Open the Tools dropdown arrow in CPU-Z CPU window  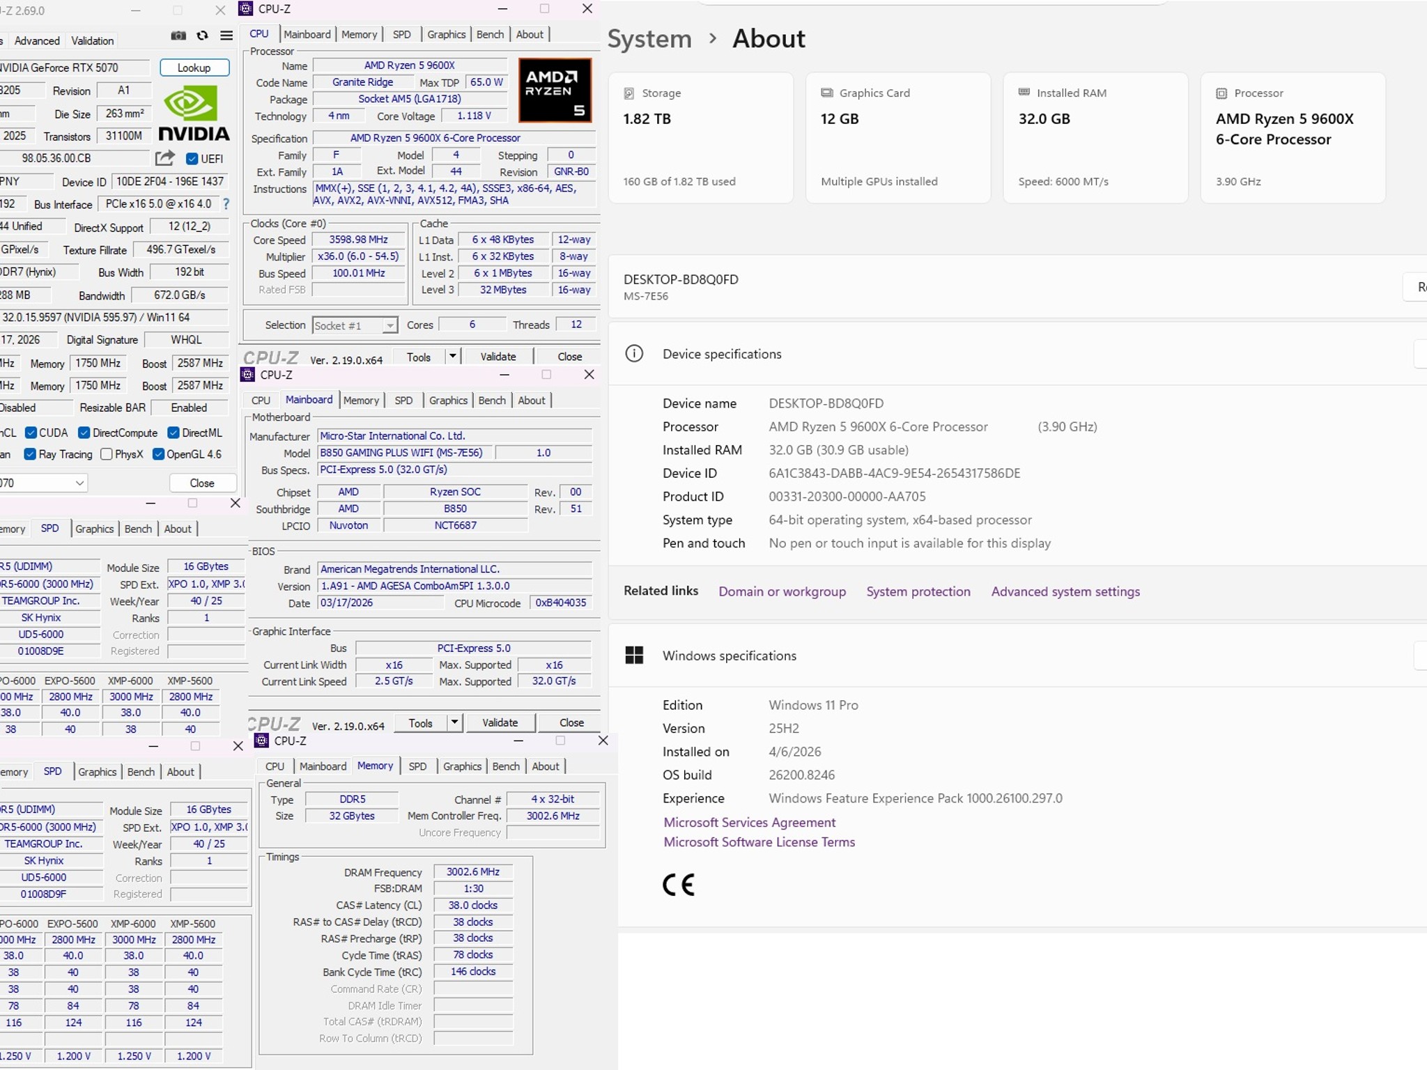coord(453,356)
